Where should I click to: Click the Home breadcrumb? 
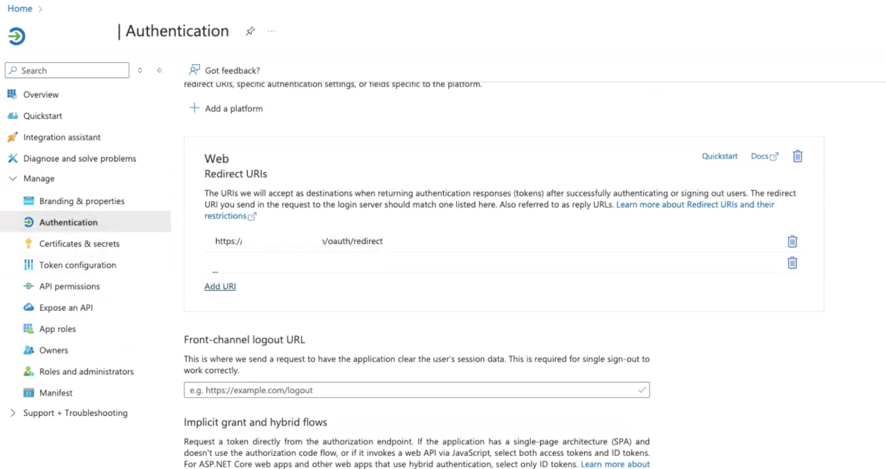pos(19,8)
